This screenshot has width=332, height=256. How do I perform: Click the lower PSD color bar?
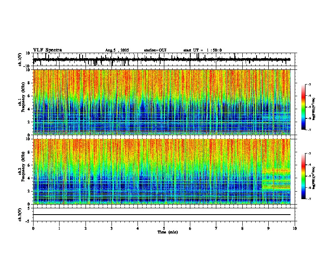[303, 176]
